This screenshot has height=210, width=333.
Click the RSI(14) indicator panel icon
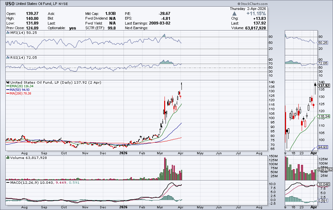8,57
